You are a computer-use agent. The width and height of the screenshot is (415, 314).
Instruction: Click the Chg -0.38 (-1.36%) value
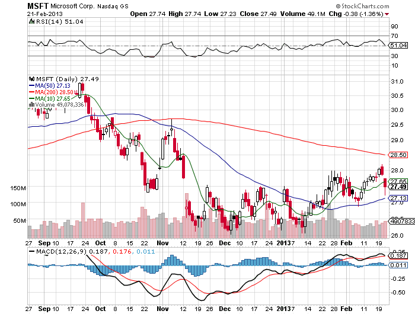click(356, 14)
